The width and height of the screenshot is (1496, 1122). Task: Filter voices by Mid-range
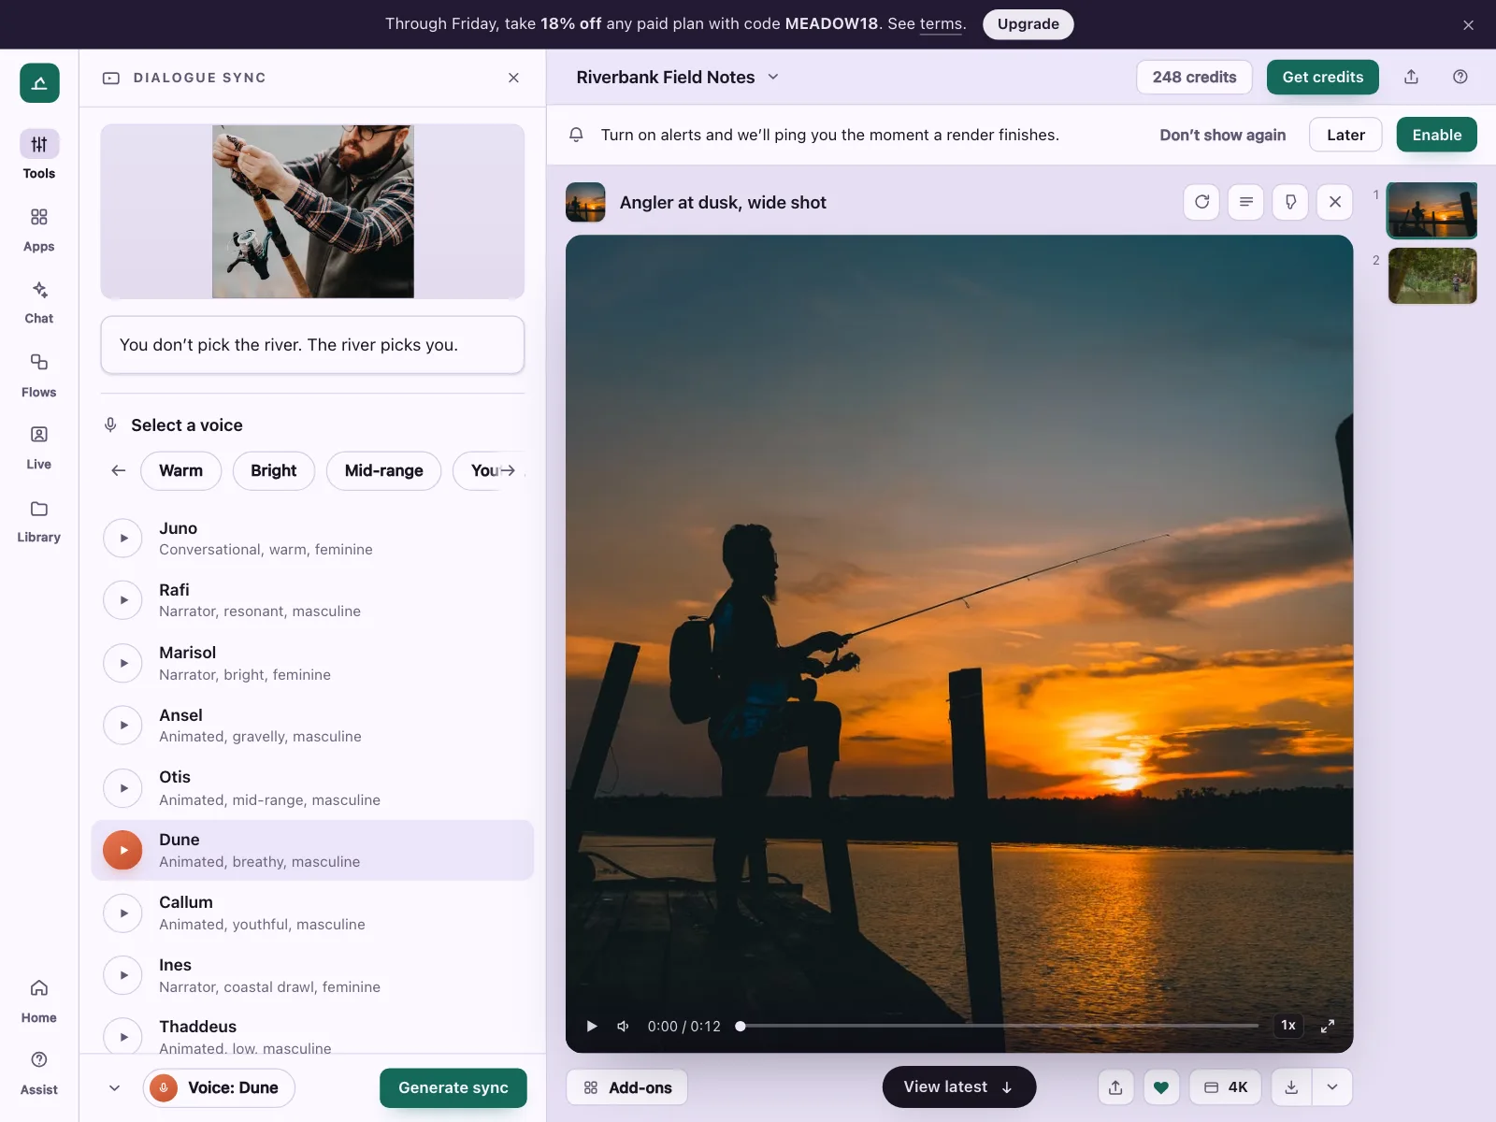[x=383, y=470]
